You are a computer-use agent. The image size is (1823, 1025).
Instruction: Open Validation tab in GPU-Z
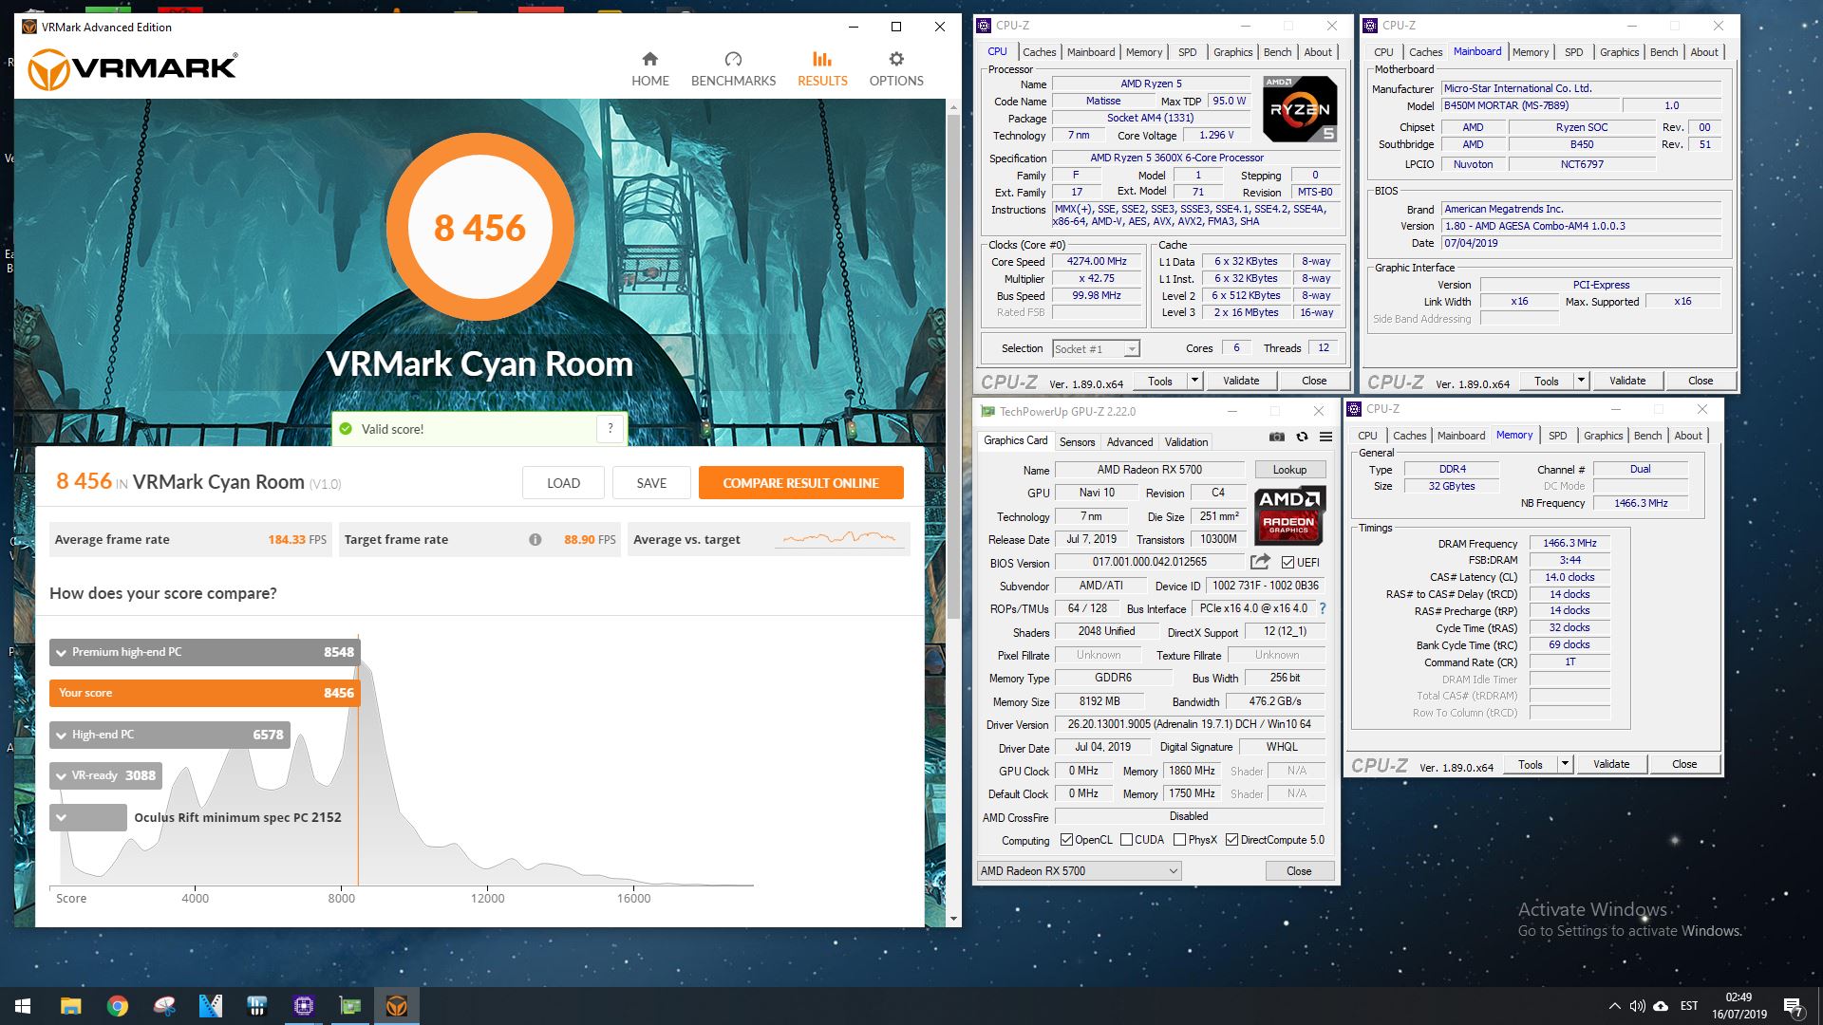1186,442
